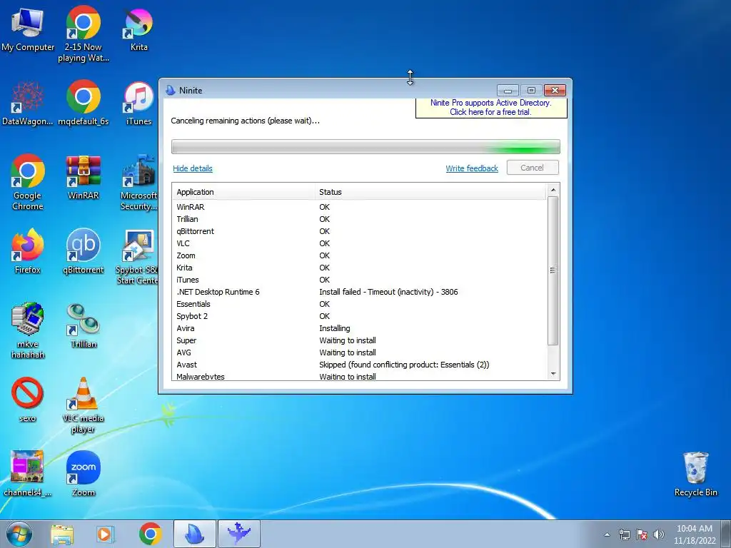The width and height of the screenshot is (731, 548).
Task: Select the Google Chrome desktop icon
Action: click(28, 182)
